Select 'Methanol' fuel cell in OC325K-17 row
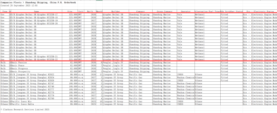Viewport: 277px width, 113px height. click(207, 15)
